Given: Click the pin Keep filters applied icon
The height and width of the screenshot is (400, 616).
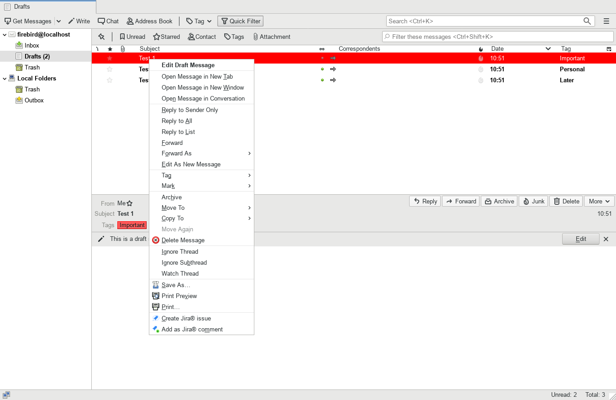Looking at the screenshot, I should click(101, 37).
